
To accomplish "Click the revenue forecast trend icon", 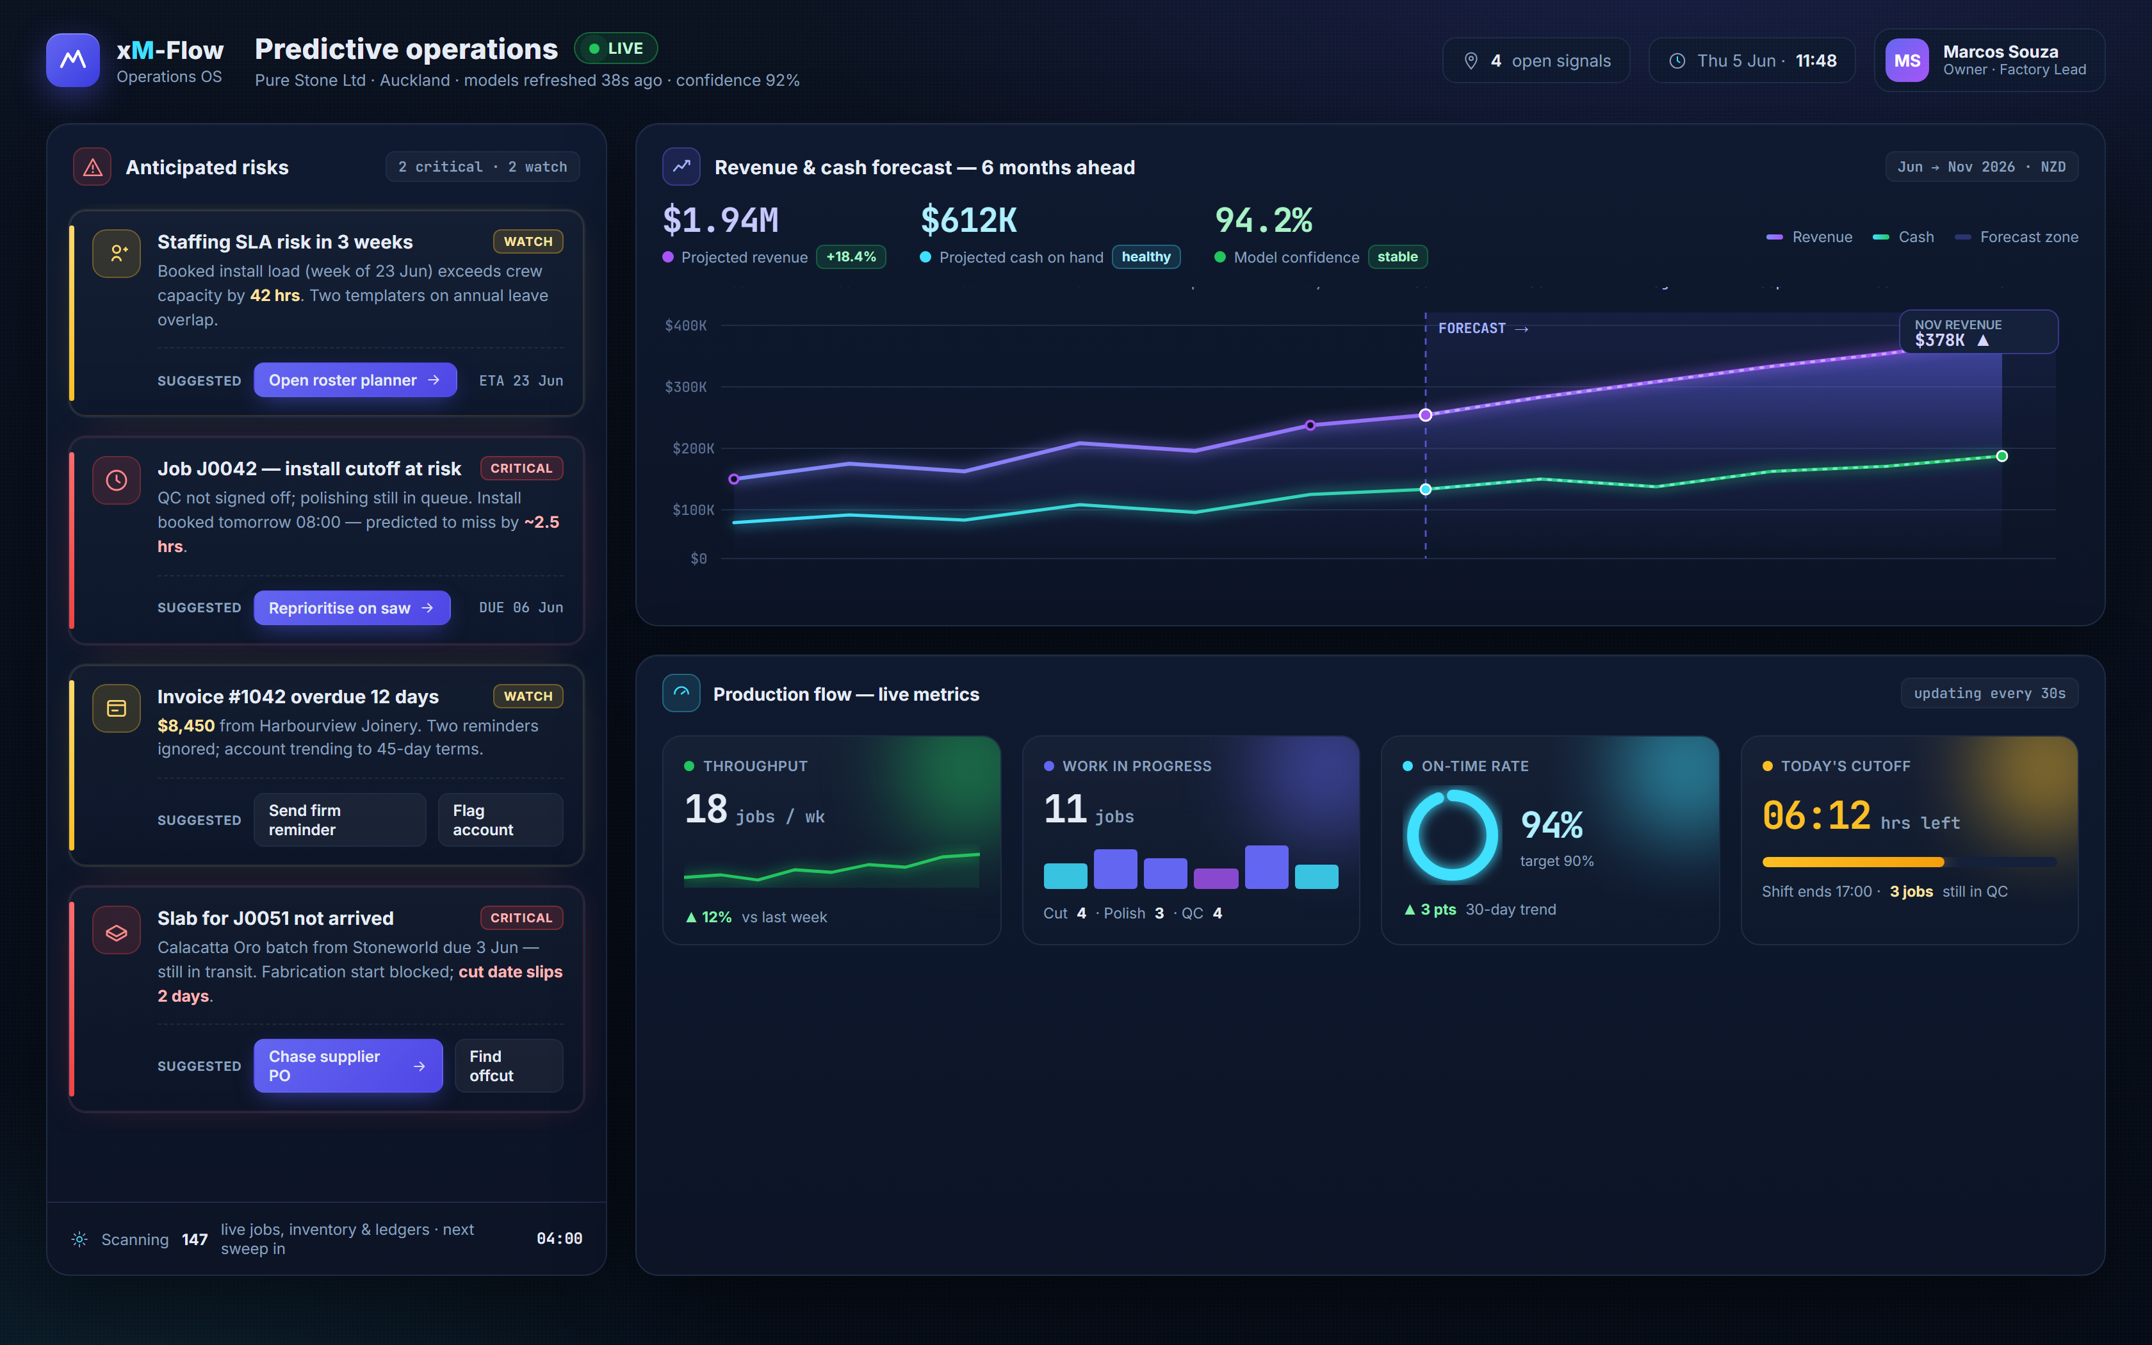I will pyautogui.click(x=681, y=167).
